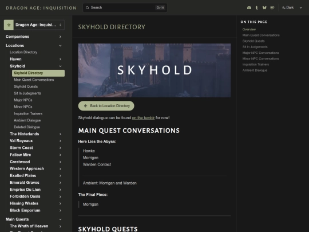Open Deleted Dialogue sidebar item
The image size is (309, 232).
pos(27,127)
